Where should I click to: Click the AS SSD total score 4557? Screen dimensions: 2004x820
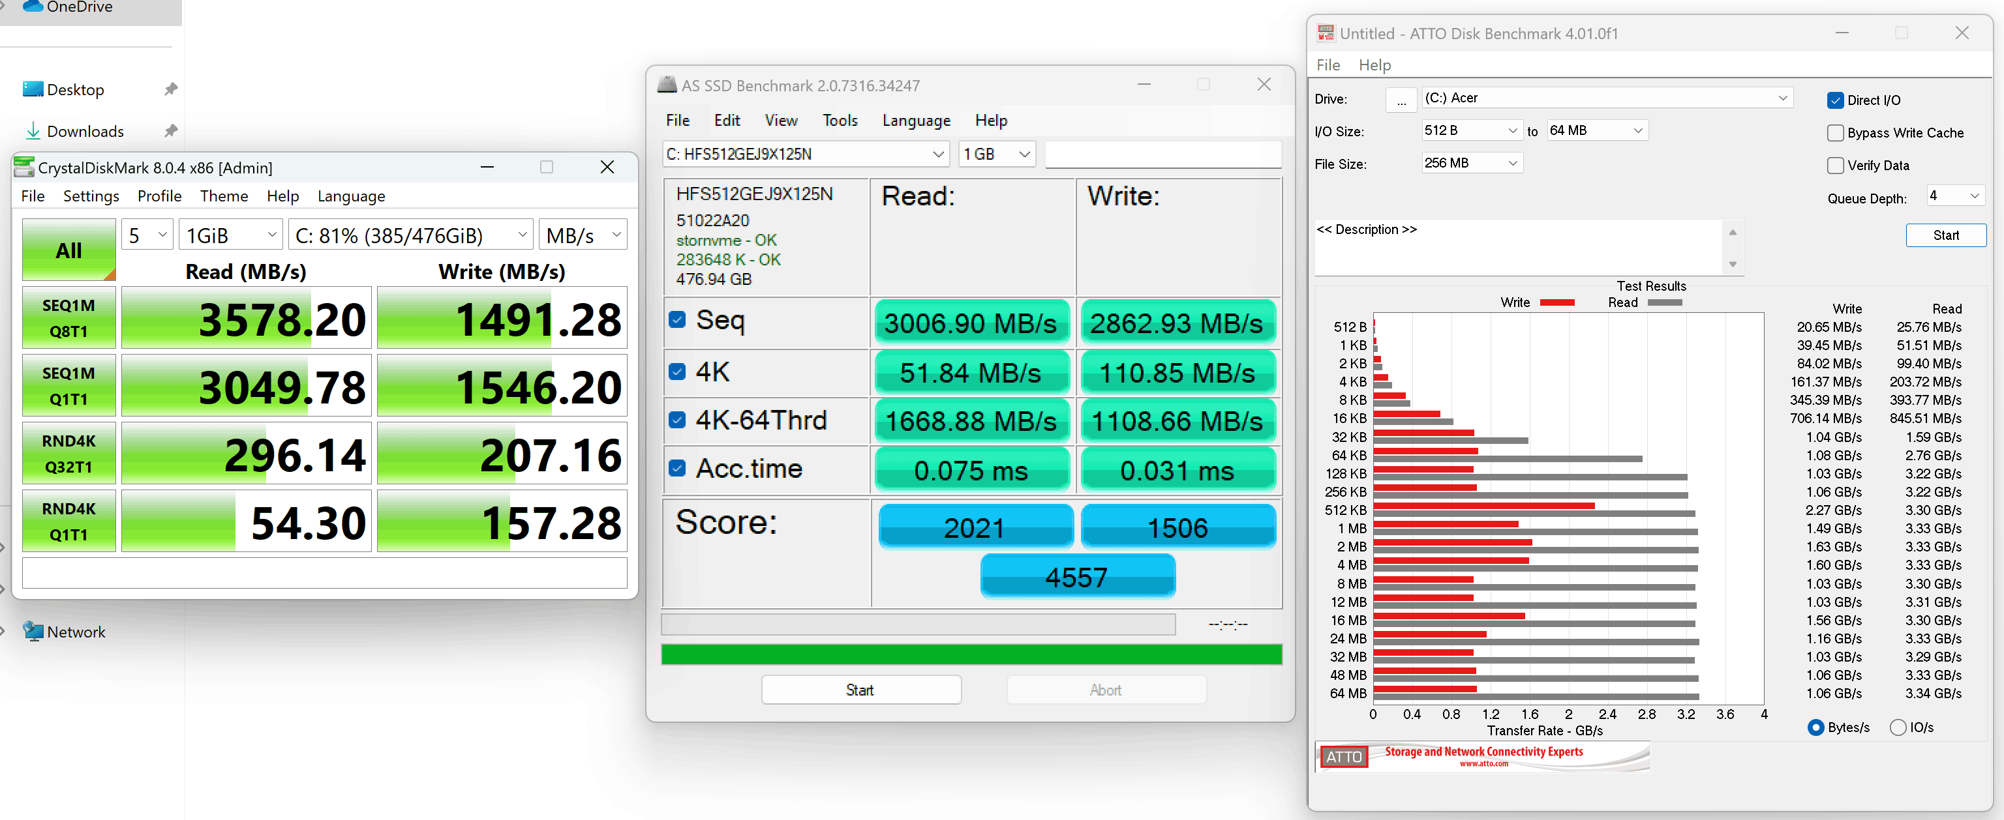tap(1076, 577)
